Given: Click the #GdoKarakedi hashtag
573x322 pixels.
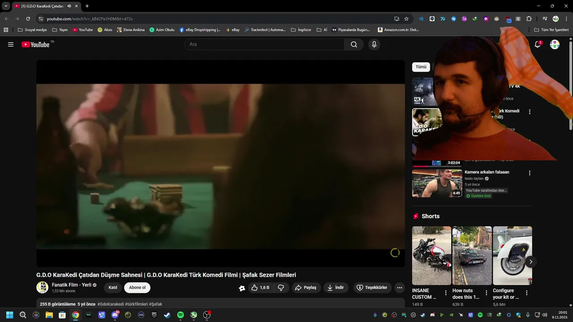Looking at the screenshot, I should click(111, 304).
